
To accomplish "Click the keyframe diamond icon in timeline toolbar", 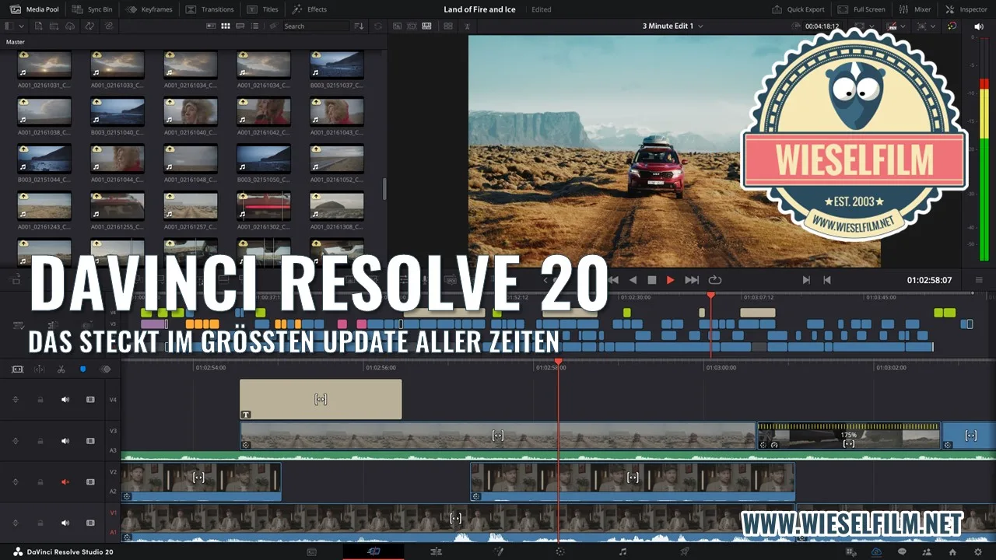I will 106,369.
